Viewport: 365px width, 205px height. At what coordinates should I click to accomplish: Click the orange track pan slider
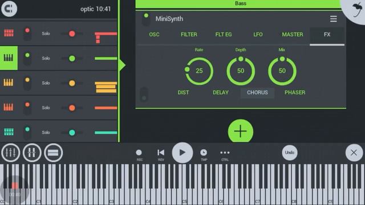pyautogui.click(x=72, y=108)
